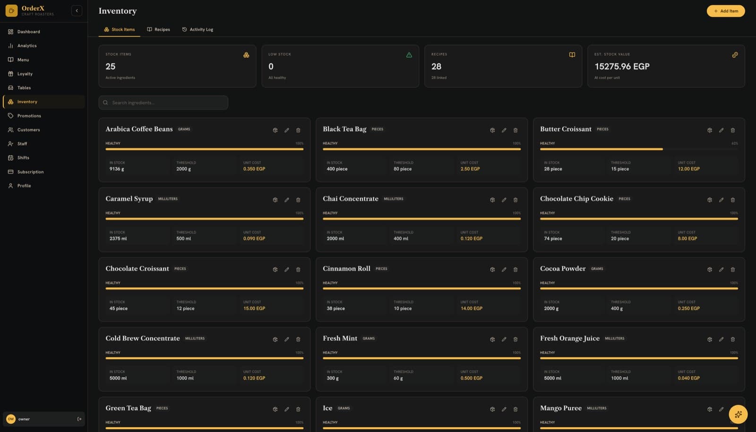Viewport: 756px width, 432px height.
Task: Click the Fresh Mint stock level bar
Action: tap(422, 358)
